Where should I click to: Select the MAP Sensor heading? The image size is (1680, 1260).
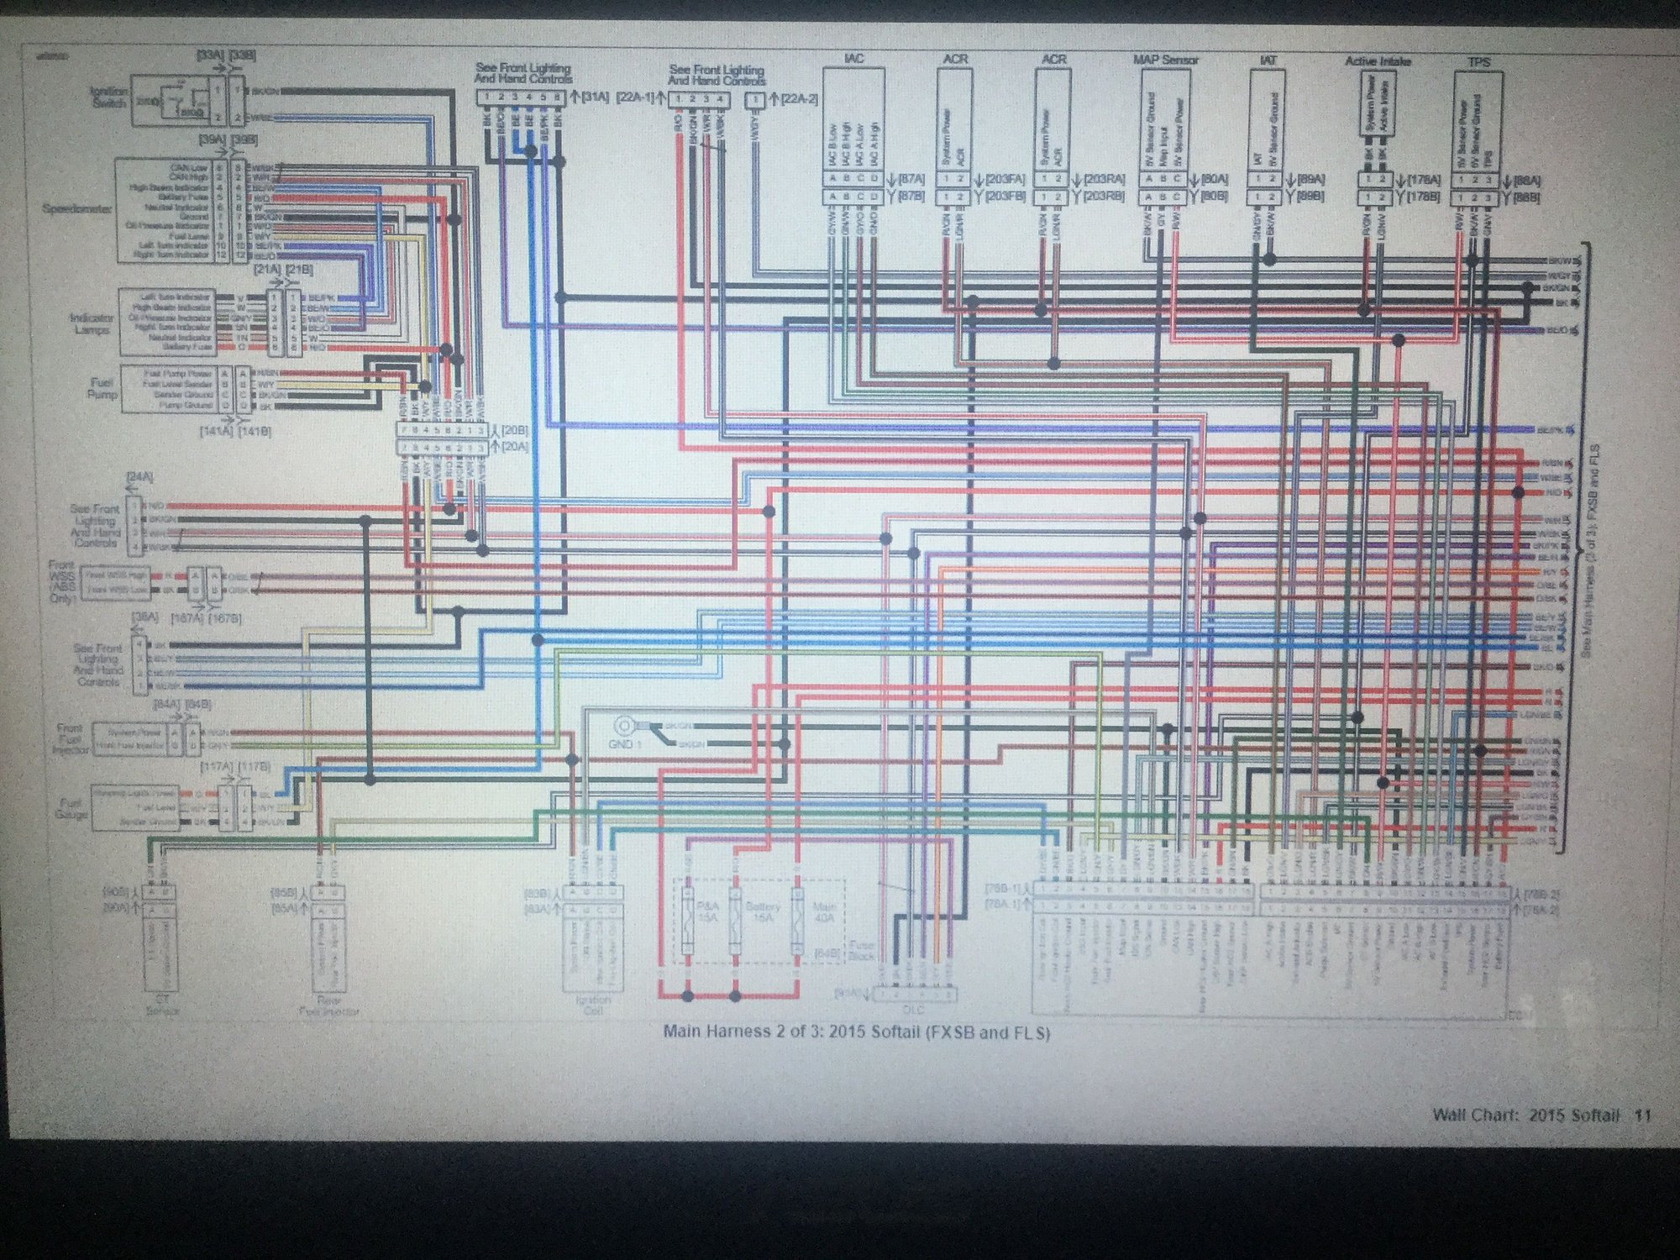coord(1165,60)
